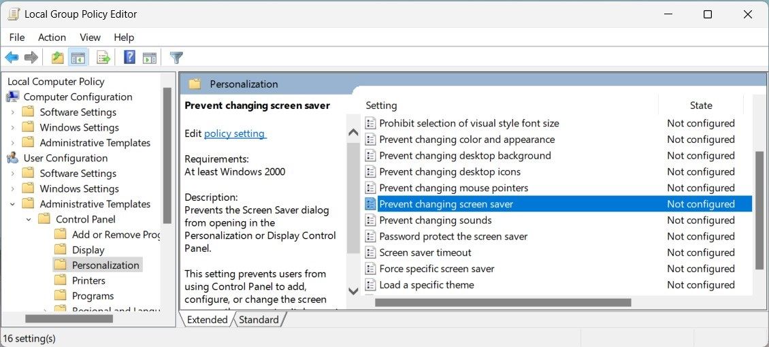This screenshot has height=347, width=769.
Task: Go up one level using folder icon
Action: pyautogui.click(x=58, y=58)
